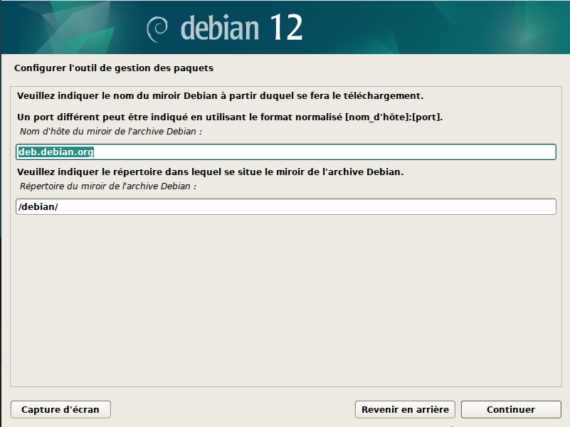Image resolution: width=570 pixels, height=427 pixels.
Task: Click the heading Configurer l'outil de gestion des paquets
Action: coord(114,68)
